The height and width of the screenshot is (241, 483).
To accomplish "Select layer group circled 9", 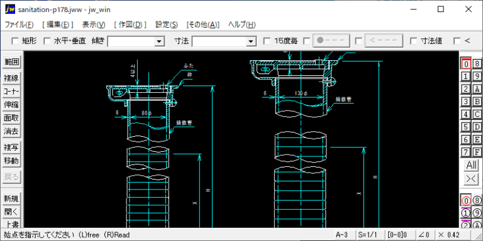I will click(477, 213).
